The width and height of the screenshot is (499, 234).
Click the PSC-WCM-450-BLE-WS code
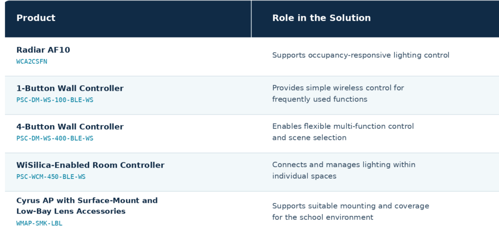tap(51, 176)
